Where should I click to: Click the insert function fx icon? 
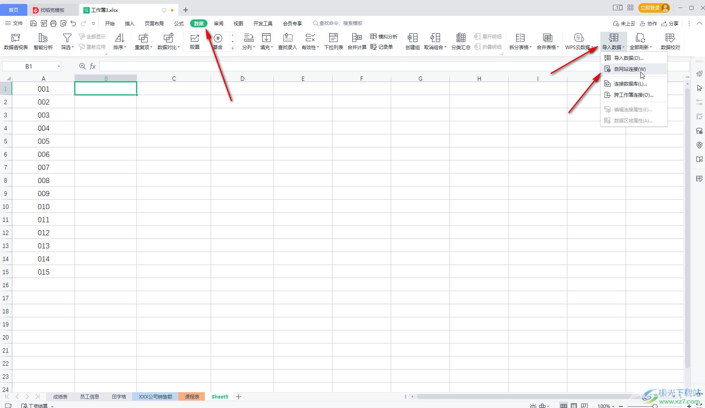(x=92, y=66)
